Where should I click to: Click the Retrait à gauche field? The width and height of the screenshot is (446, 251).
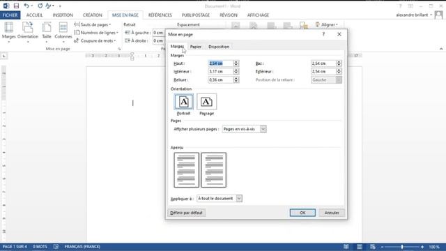(x=158, y=33)
